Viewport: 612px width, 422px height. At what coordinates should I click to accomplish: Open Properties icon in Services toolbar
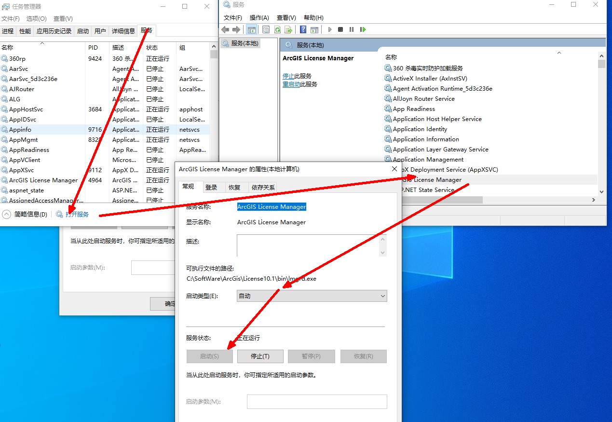[266, 29]
